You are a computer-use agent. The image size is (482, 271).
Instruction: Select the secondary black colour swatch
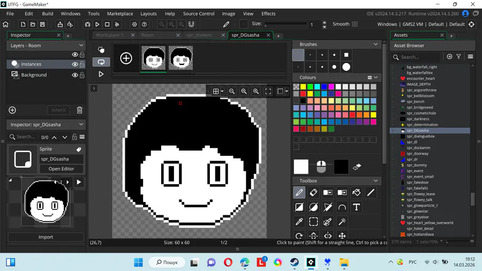click(341, 167)
